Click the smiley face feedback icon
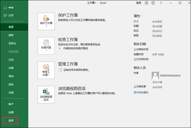This screenshot has width=191, height=128. coord(147,3)
